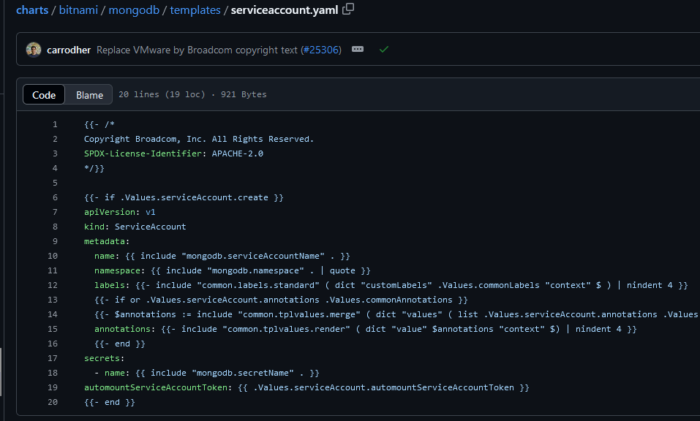This screenshot has width=700, height=421.
Task: Select line number 1
Action: pyautogui.click(x=55, y=124)
